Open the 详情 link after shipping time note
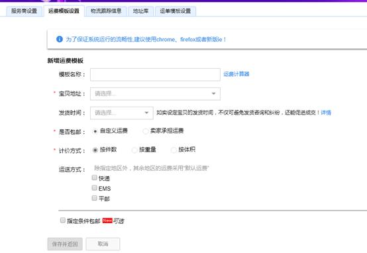 [x=326, y=113]
